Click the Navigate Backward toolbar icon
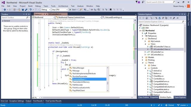This screenshot has height=107, width=191. click(x=5, y=10)
